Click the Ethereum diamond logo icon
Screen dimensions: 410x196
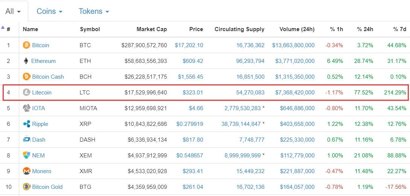pos(26,61)
